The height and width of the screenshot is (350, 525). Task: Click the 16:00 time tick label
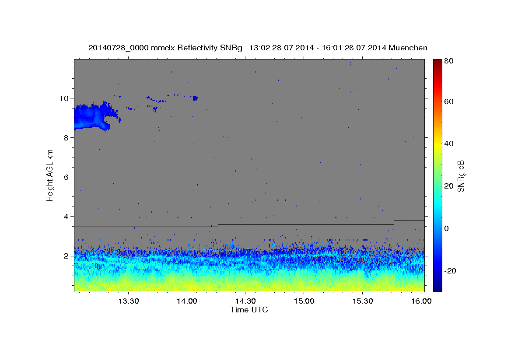pyautogui.click(x=421, y=301)
